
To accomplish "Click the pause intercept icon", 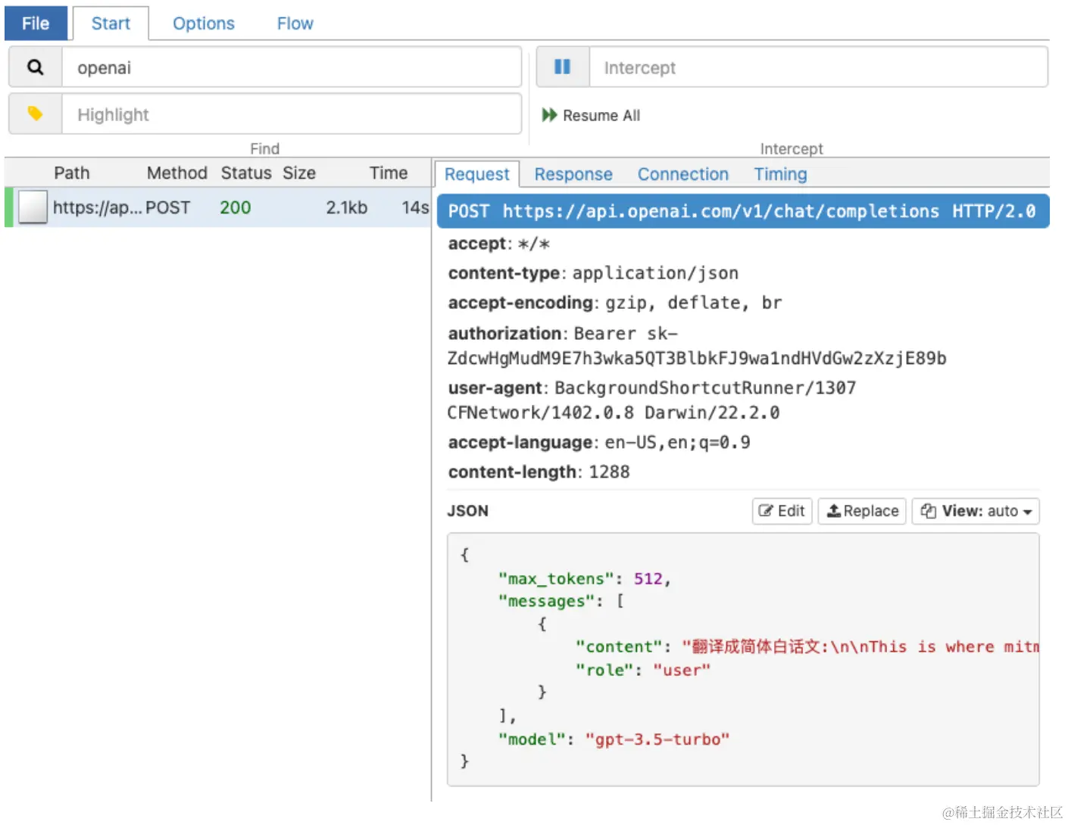I will coord(562,67).
